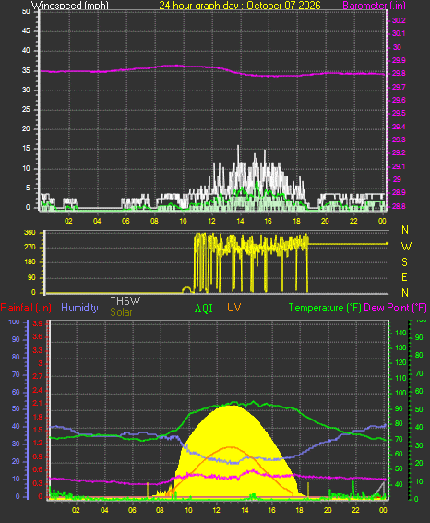This screenshot has height=523, width=430.
Task: Click wind direction value '180' on left axis
Action: click(x=30, y=262)
